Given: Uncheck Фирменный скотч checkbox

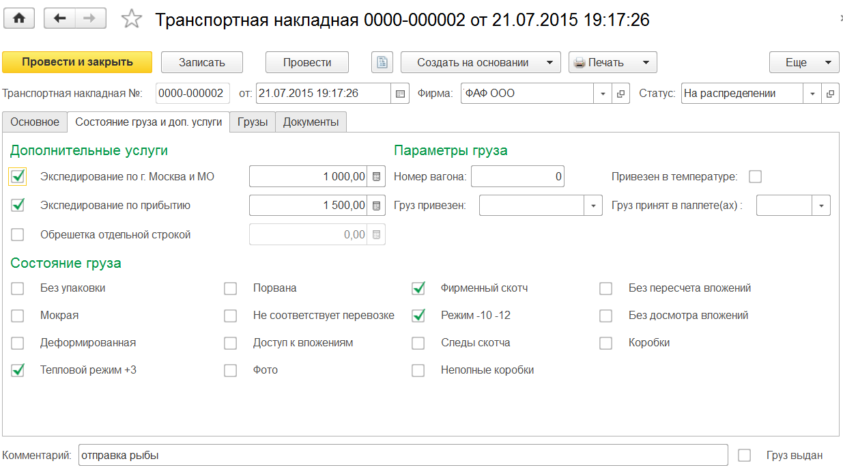Looking at the screenshot, I should [x=418, y=288].
